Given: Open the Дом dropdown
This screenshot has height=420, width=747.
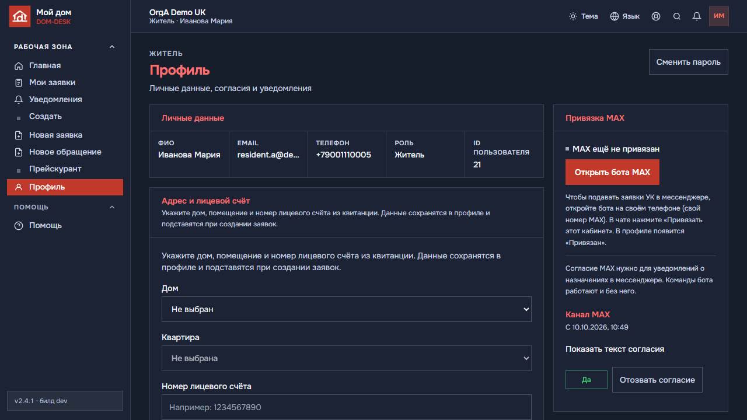Looking at the screenshot, I should 347,309.
